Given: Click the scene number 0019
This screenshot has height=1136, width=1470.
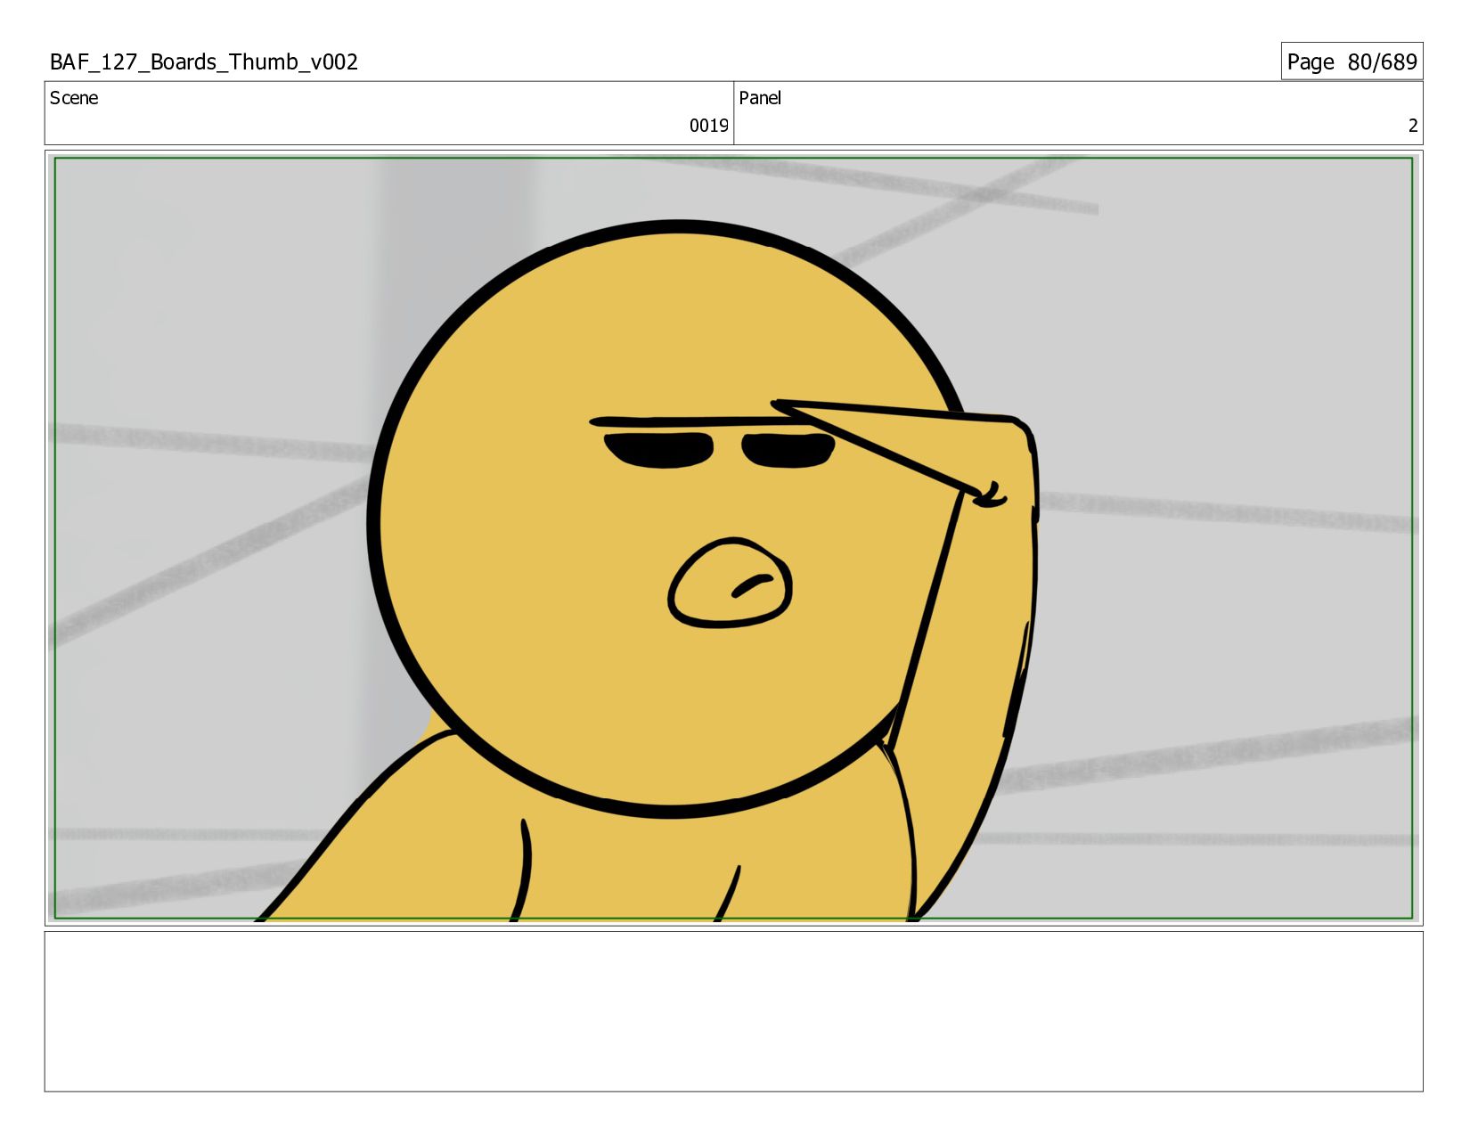Looking at the screenshot, I should tap(708, 126).
